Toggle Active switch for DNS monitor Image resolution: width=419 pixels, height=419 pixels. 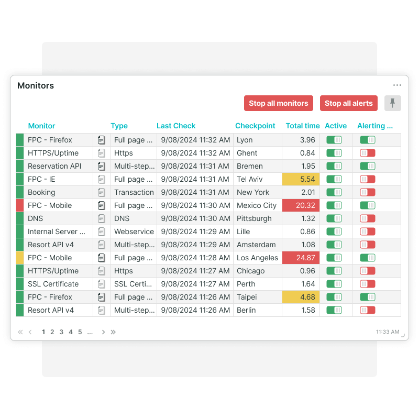coord(334,218)
